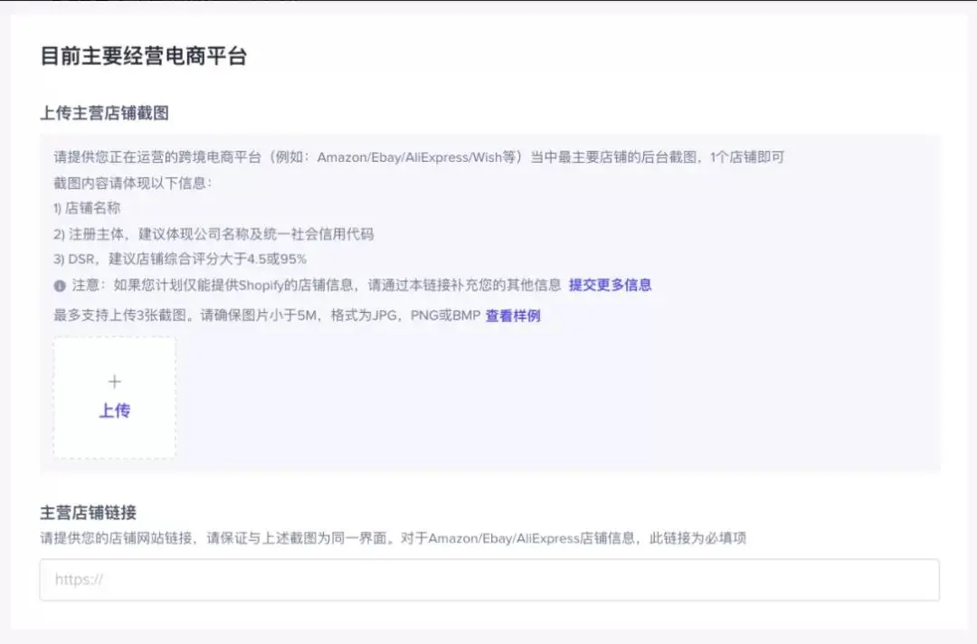Select the 3) DSR rating requirement line

pyautogui.click(x=180, y=259)
